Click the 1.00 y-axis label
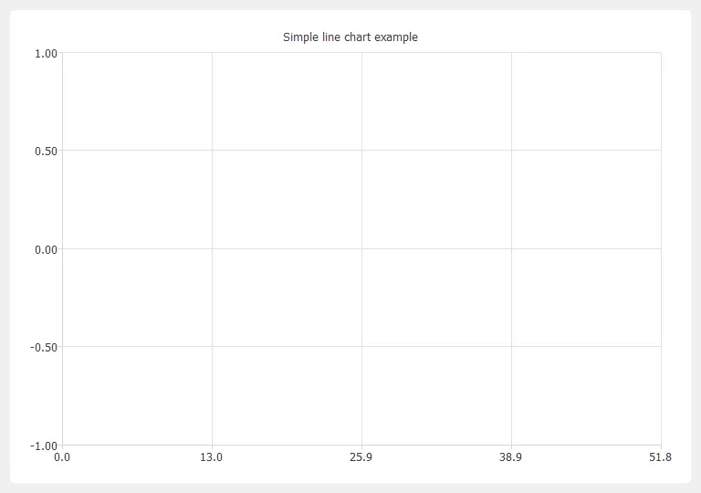This screenshot has height=493, width=701. (46, 54)
